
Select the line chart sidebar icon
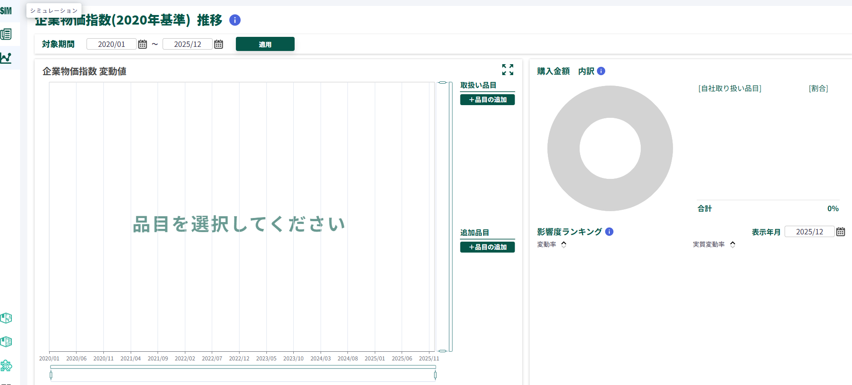click(x=6, y=58)
